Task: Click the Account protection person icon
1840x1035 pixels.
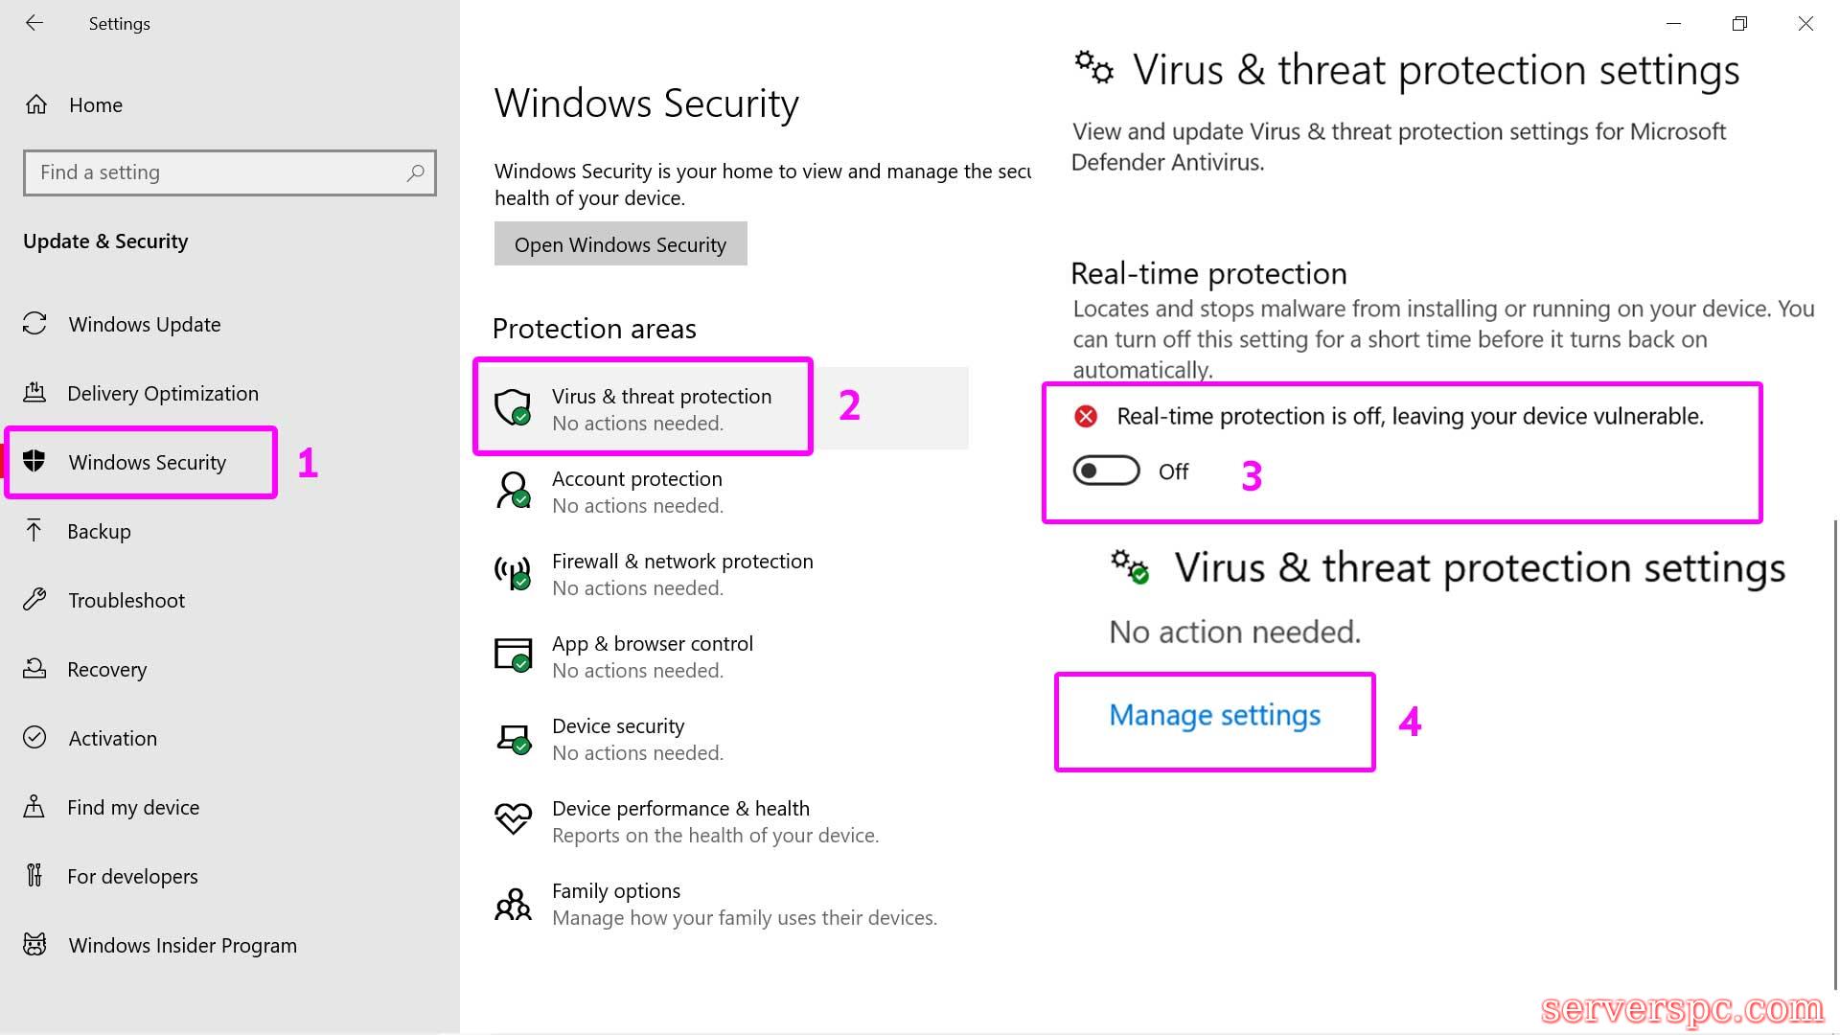Action: click(x=513, y=490)
